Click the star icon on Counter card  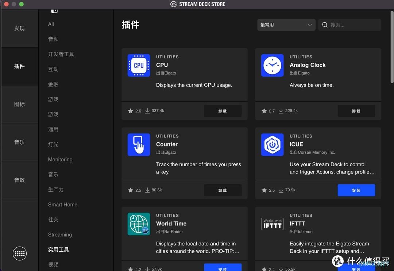[x=130, y=190]
